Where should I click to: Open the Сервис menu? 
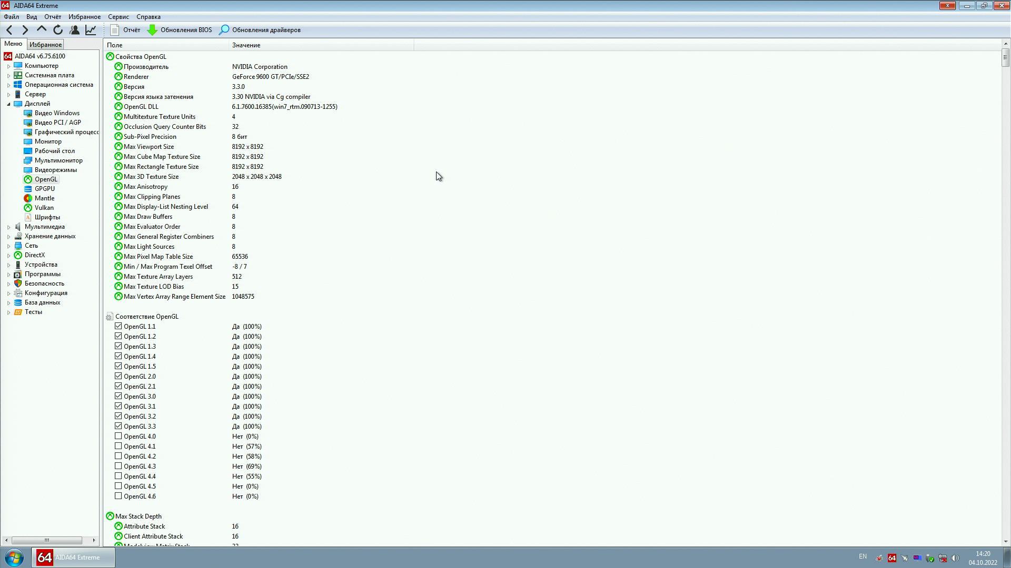118,17
